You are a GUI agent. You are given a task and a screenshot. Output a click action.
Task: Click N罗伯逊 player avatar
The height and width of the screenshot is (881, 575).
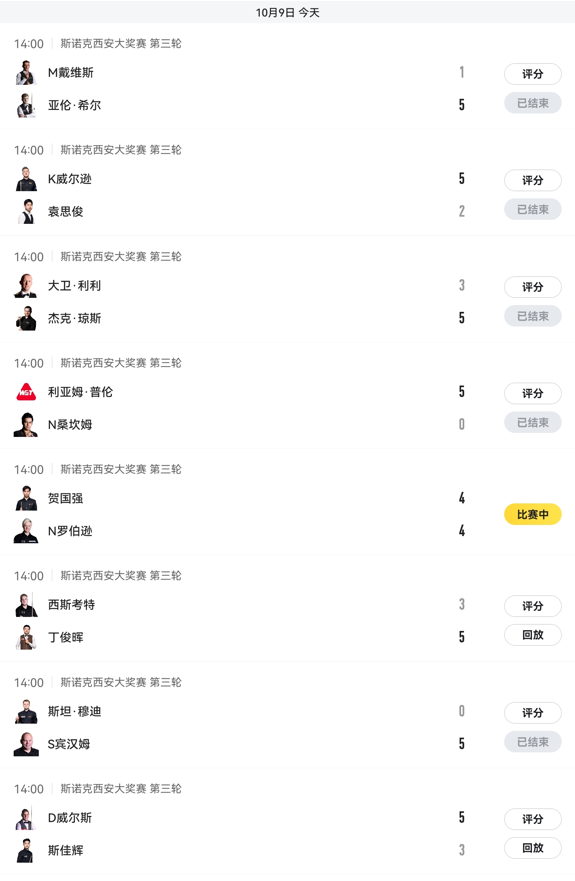26,531
